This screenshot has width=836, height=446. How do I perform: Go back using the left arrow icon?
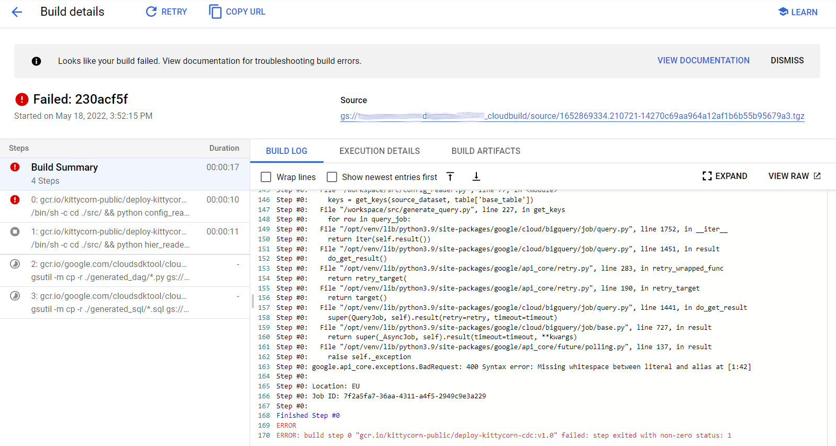coord(17,12)
